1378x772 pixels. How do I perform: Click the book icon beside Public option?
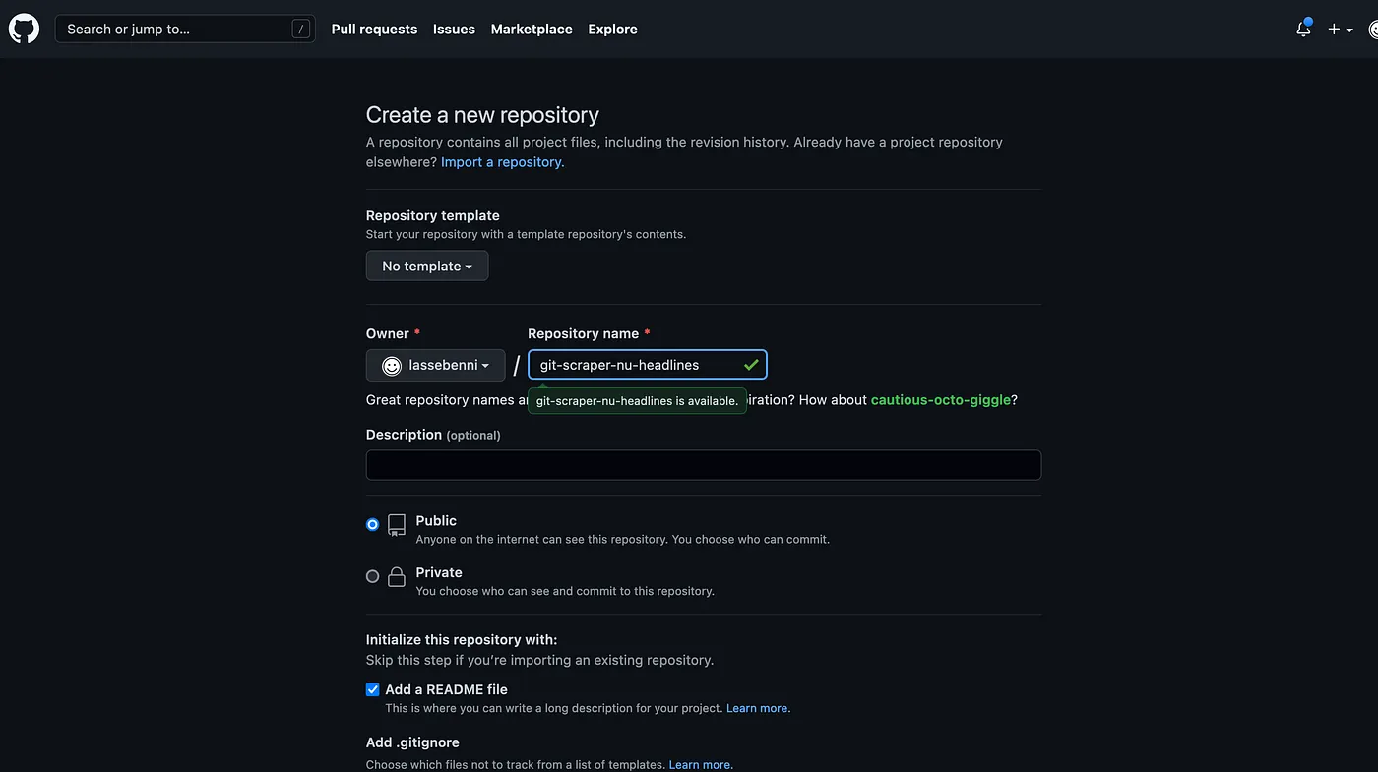tap(397, 525)
